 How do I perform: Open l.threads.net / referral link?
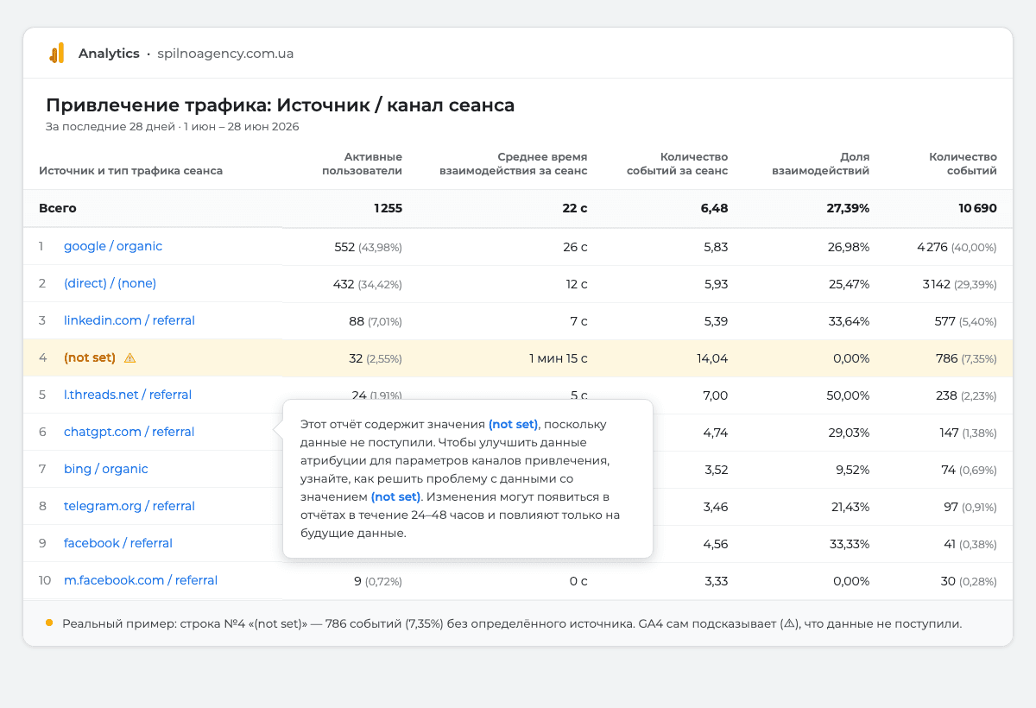(128, 395)
